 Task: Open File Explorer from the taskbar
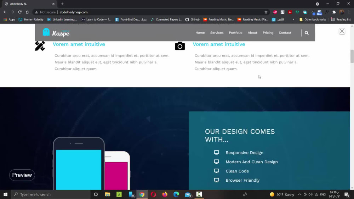108,194
